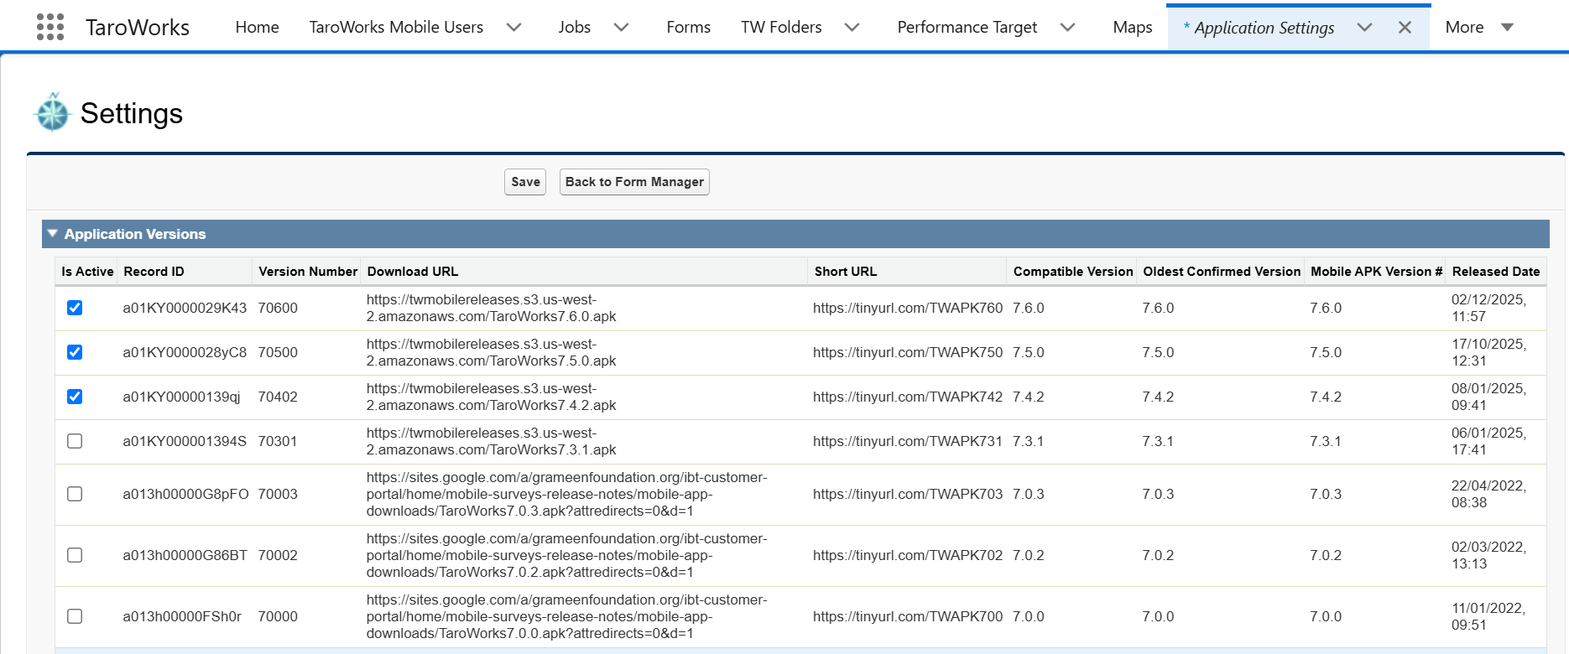Click record ID a013h00000G8pFO
The image size is (1569, 654).
click(185, 494)
